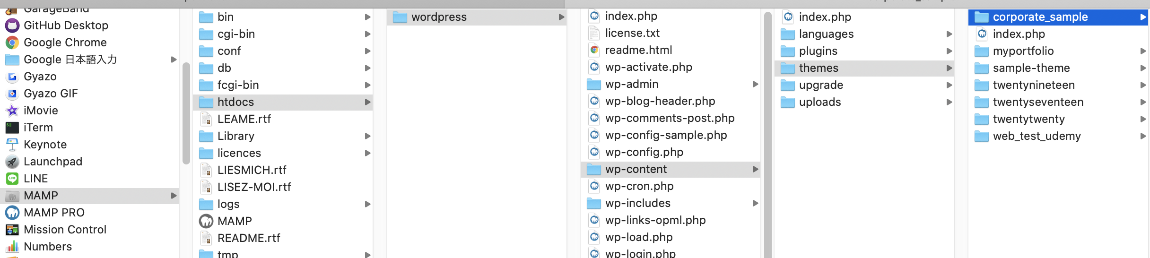Click the iTerm terminal icon
1150x258 pixels.
click(12, 128)
